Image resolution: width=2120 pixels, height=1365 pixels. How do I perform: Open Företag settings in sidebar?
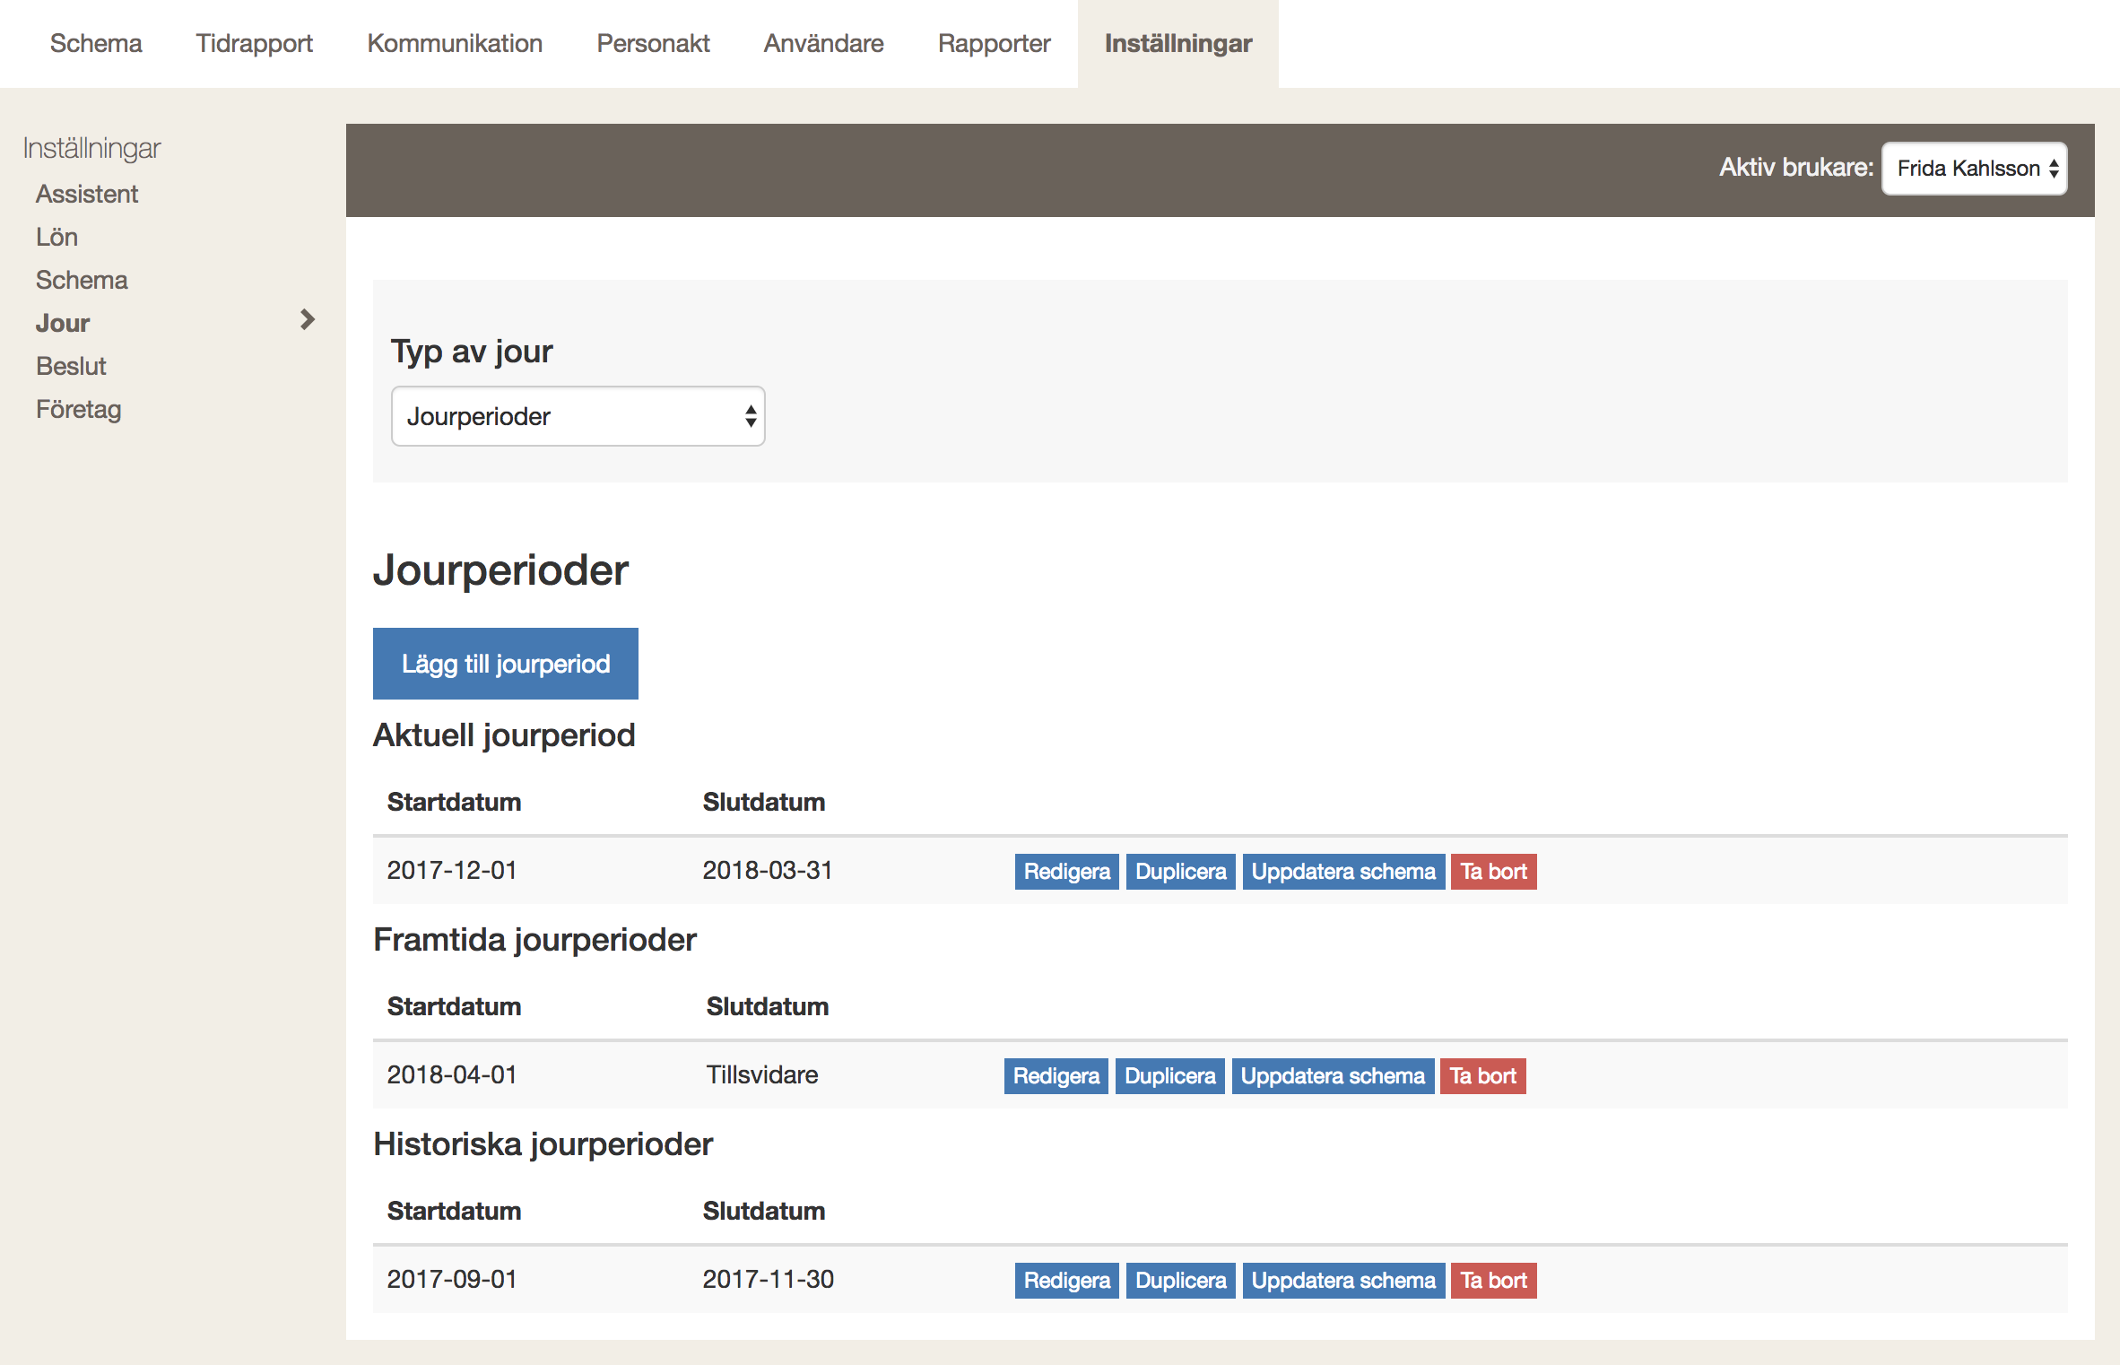pos(78,409)
